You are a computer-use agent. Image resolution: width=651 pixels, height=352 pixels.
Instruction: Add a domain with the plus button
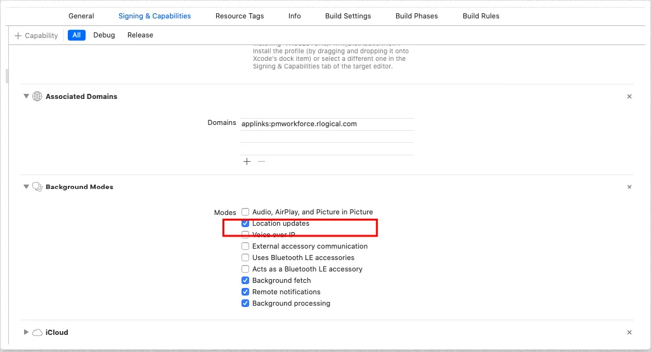(x=247, y=162)
